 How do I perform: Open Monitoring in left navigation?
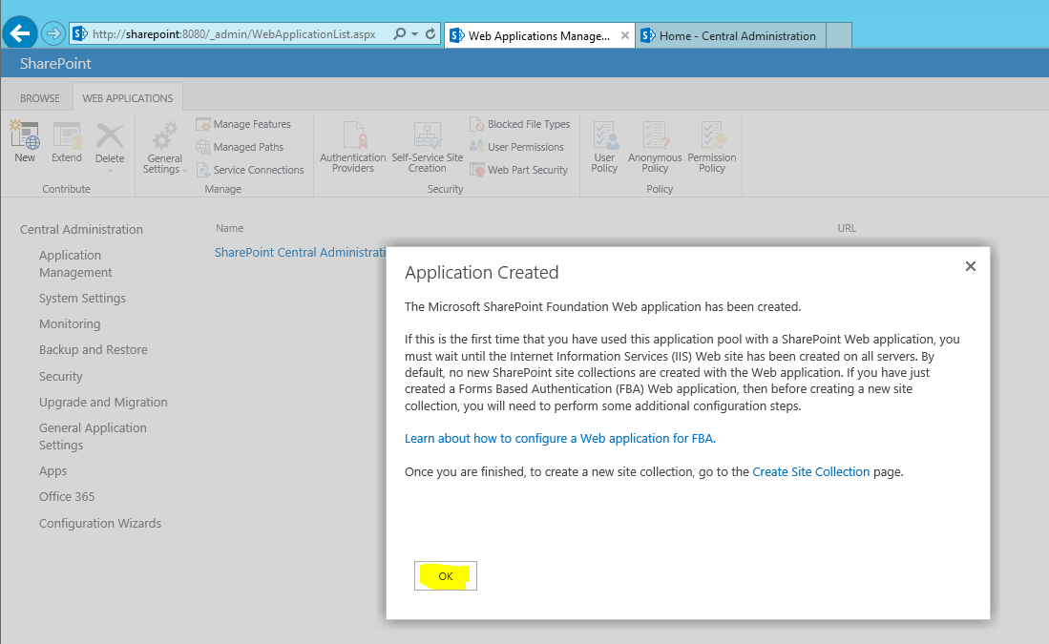pyautogui.click(x=70, y=323)
